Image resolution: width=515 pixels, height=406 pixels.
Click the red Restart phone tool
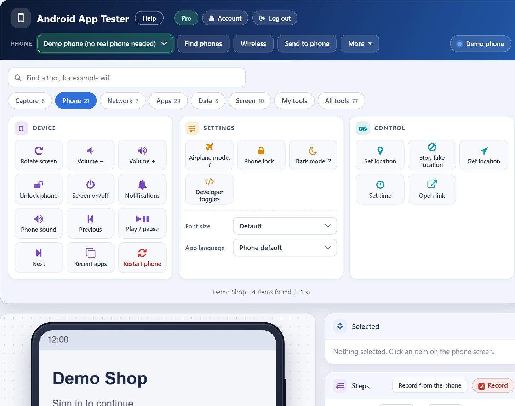[x=142, y=257]
